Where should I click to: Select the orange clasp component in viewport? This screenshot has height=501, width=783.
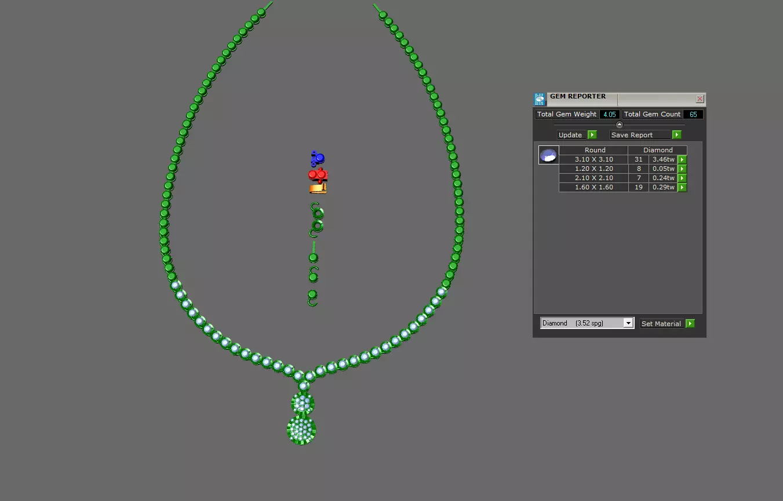point(318,188)
